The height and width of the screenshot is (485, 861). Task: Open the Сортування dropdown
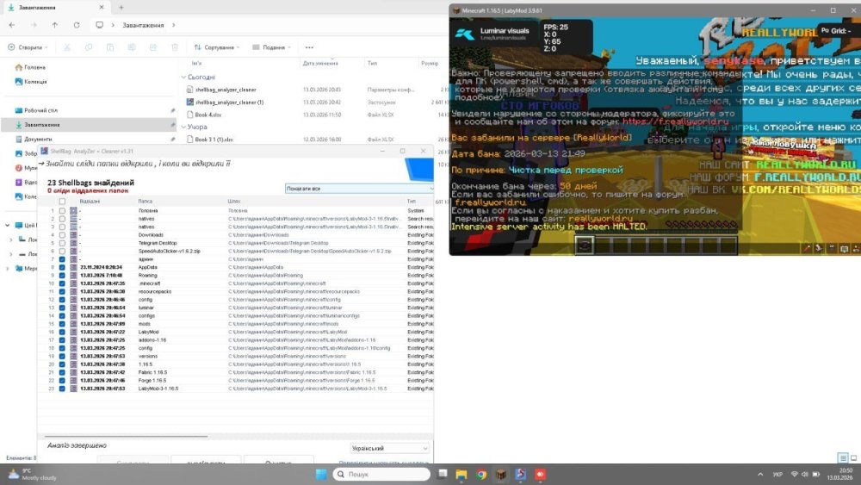[x=217, y=47]
